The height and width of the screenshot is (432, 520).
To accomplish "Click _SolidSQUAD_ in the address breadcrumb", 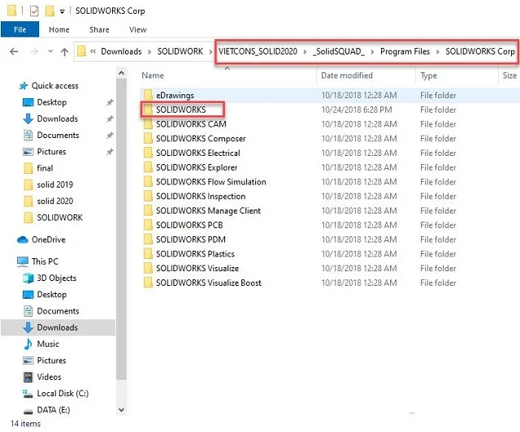I will [x=338, y=51].
